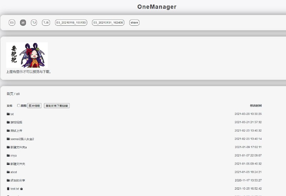This screenshot has height=196, width=286.
Task: Click the folder icon beside saenai2路人女主2
Action: coord(8,139)
